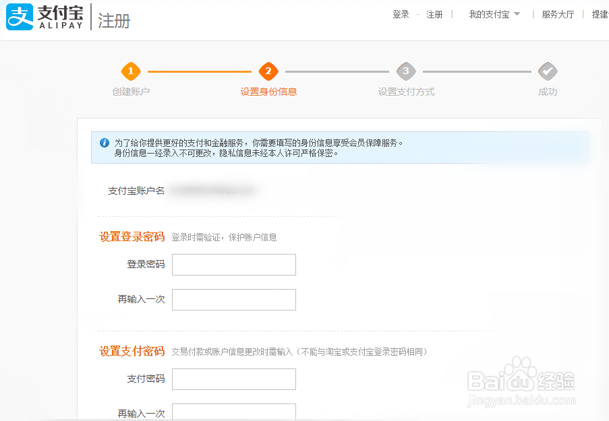609x421 pixels.
Task: Open the 我的支付宝 dropdown menu
Action: pyautogui.click(x=490, y=13)
